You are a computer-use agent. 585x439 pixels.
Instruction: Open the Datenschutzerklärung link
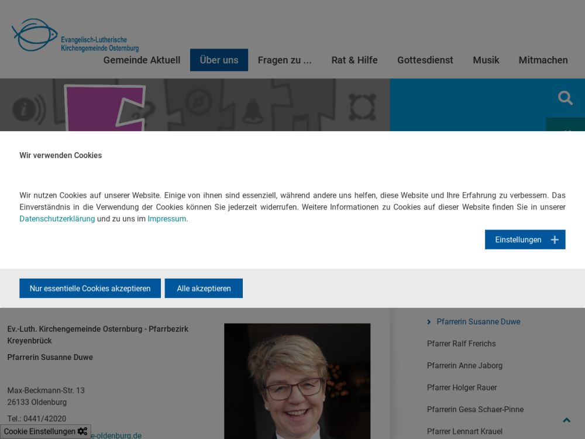(x=57, y=219)
